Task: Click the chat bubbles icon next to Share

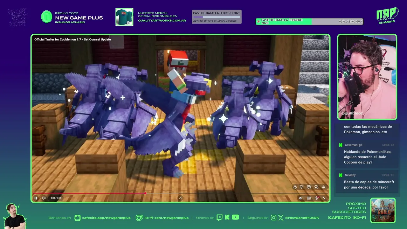Action: tap(316, 187)
